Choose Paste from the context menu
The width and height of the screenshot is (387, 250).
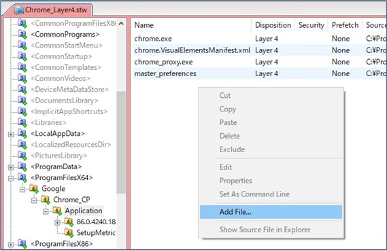click(x=271, y=122)
